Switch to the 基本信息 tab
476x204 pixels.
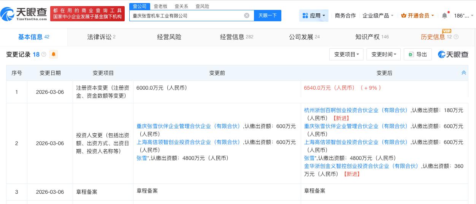[33, 37]
